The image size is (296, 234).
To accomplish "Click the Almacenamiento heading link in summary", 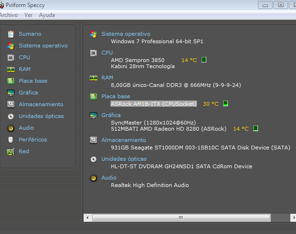I will pos(124,140).
